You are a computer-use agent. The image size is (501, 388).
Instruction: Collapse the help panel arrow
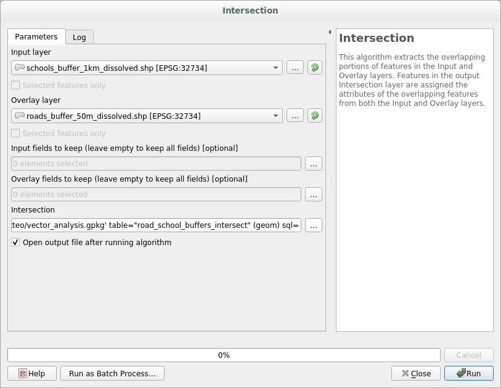point(330,32)
